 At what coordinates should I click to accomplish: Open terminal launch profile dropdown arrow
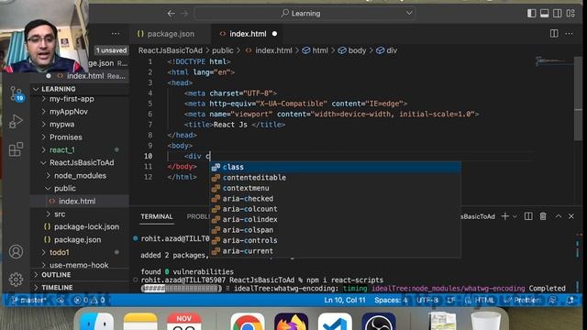[515, 216]
